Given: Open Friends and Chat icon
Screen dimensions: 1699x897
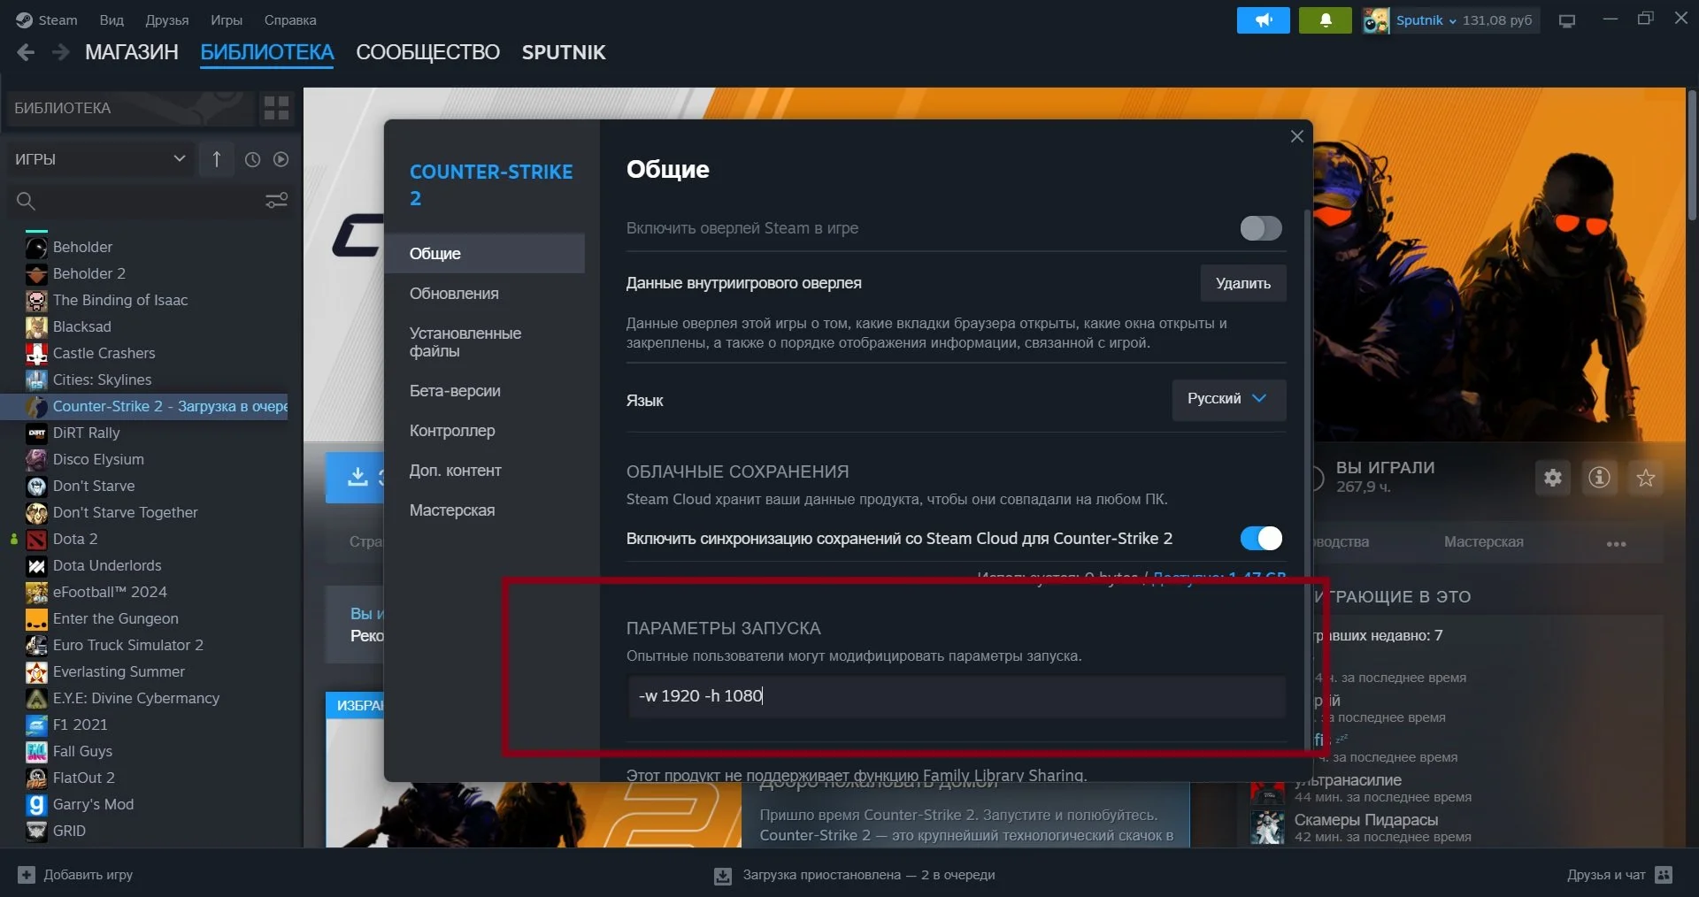Looking at the screenshot, I should (1664, 875).
